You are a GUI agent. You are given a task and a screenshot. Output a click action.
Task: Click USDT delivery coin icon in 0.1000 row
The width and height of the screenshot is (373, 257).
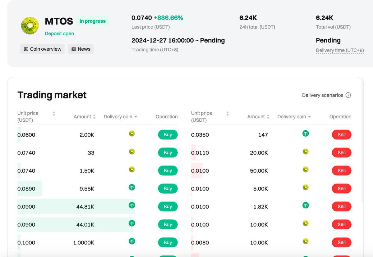pyautogui.click(x=132, y=241)
